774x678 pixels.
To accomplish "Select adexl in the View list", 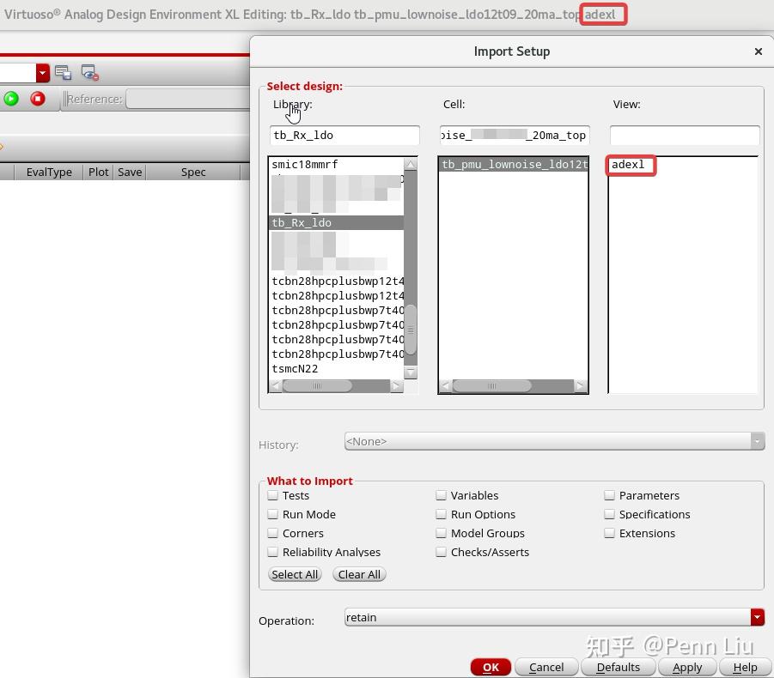I will (x=628, y=164).
